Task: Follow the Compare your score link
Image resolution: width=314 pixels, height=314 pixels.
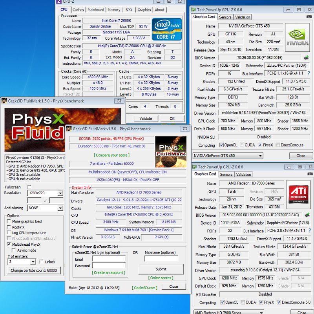Action: click(112, 155)
